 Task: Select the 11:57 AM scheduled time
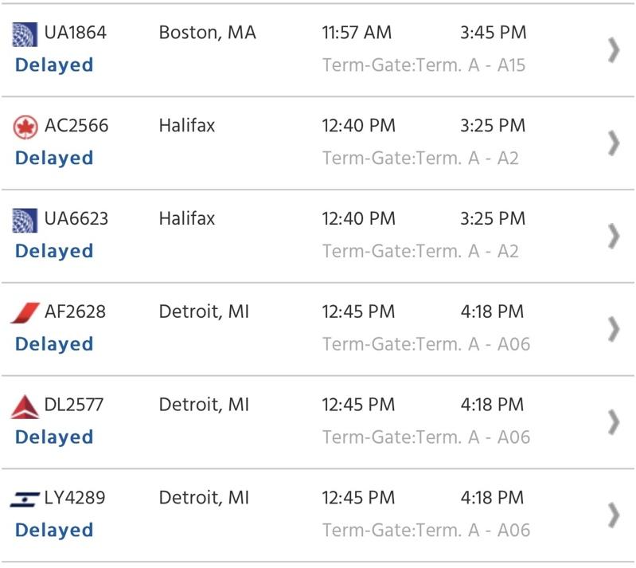click(357, 33)
